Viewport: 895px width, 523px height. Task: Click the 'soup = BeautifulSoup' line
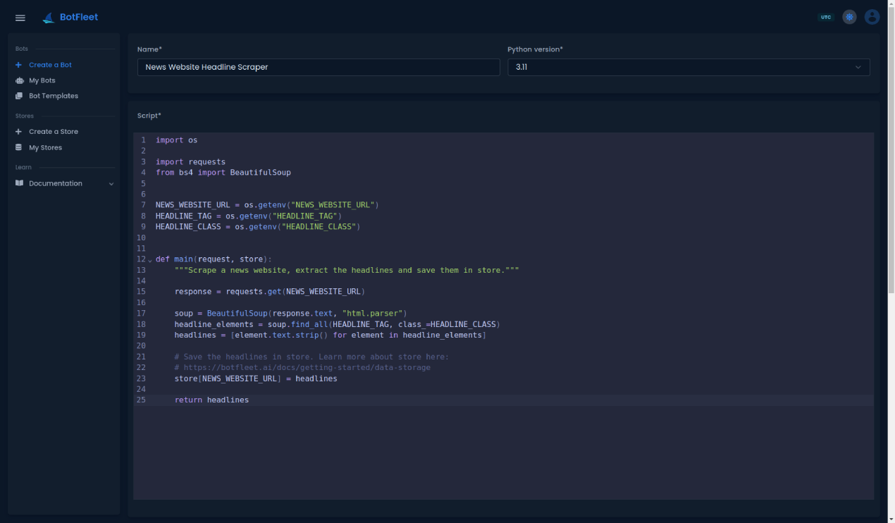coord(291,314)
